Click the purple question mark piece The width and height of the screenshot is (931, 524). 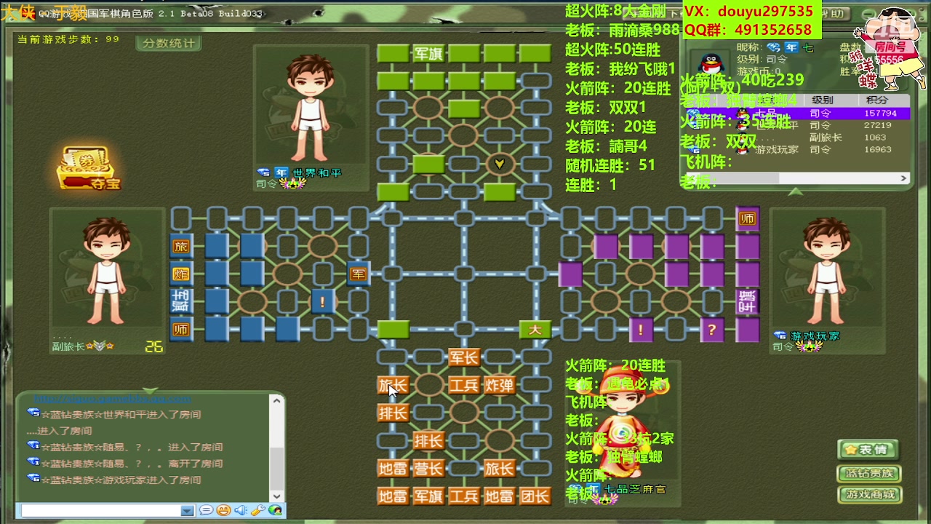[x=711, y=330]
